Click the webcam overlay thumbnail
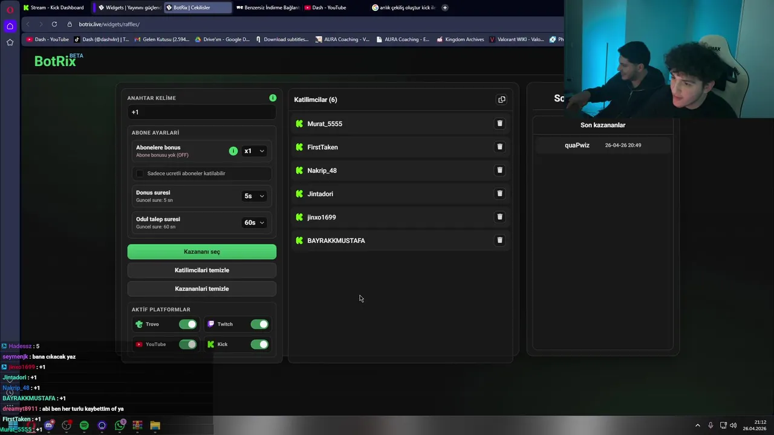Image resolution: width=774 pixels, height=435 pixels. point(669,59)
